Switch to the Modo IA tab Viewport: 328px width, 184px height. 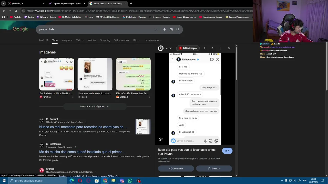coord(44,40)
